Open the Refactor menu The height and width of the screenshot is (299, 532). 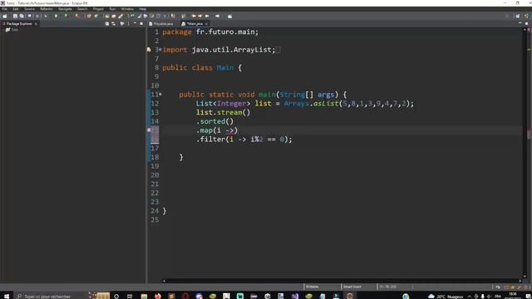[x=47, y=9]
